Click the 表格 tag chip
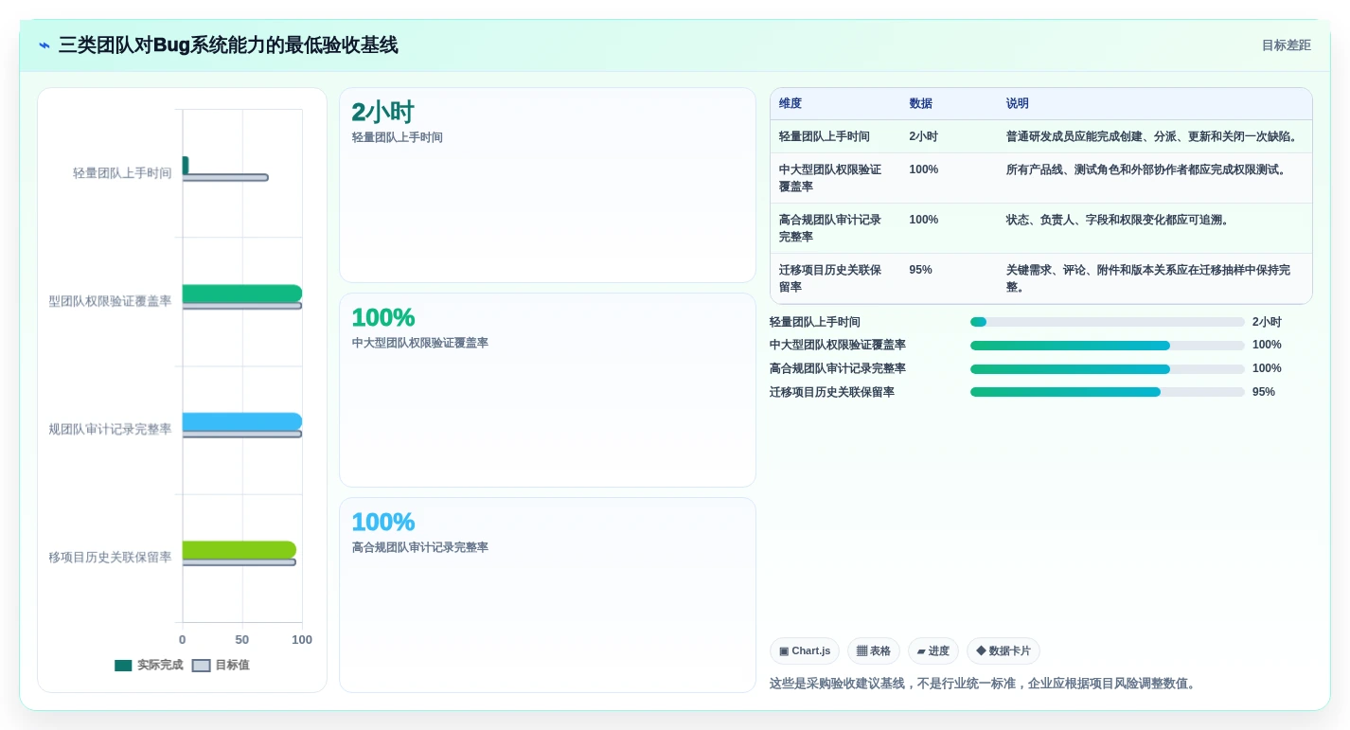The image size is (1350, 730). [874, 651]
